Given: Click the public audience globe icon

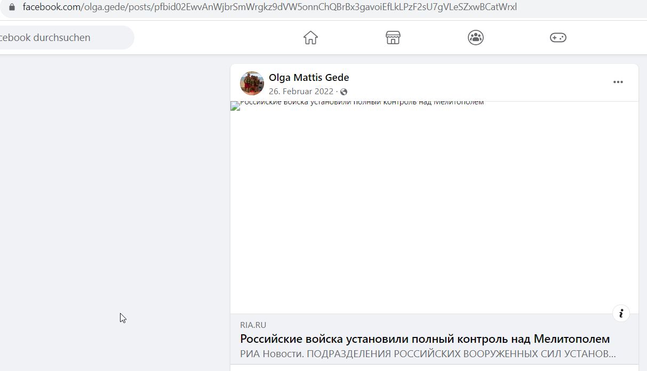Looking at the screenshot, I should 344,92.
